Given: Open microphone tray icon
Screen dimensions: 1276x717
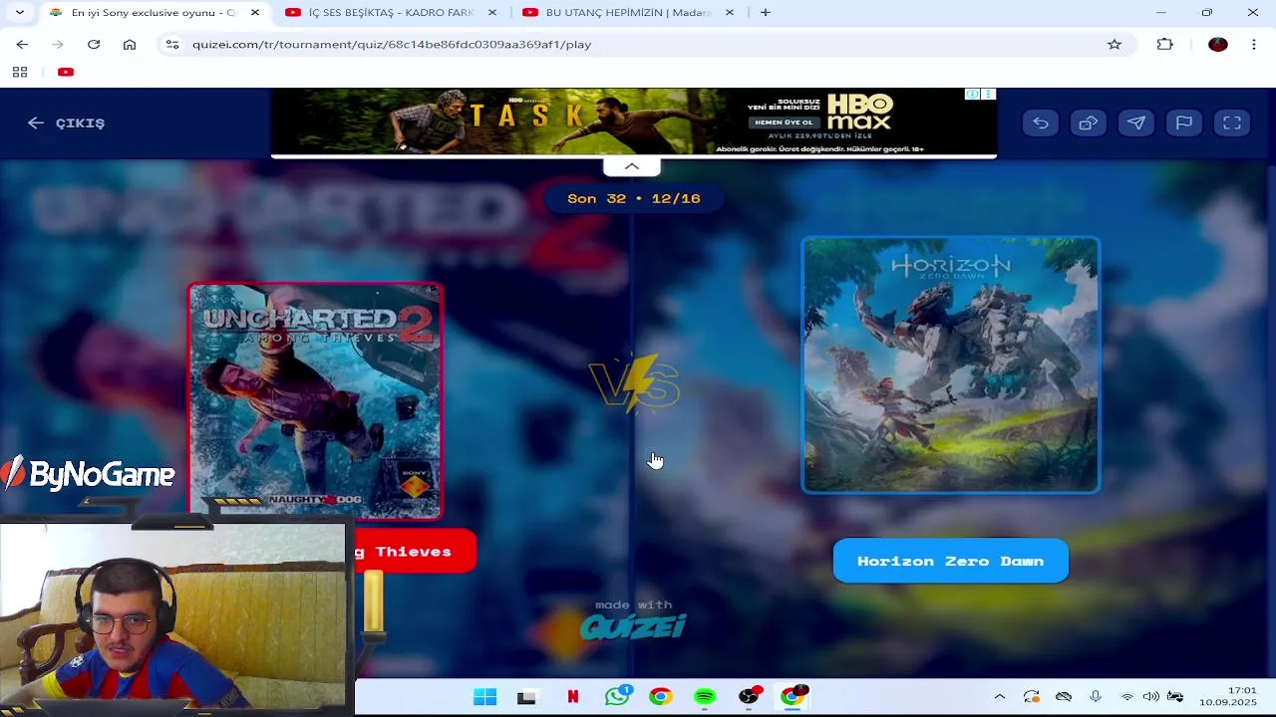Looking at the screenshot, I should click(x=1096, y=697).
